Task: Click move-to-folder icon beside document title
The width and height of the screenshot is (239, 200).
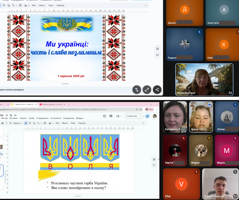Action: (x=11, y=115)
